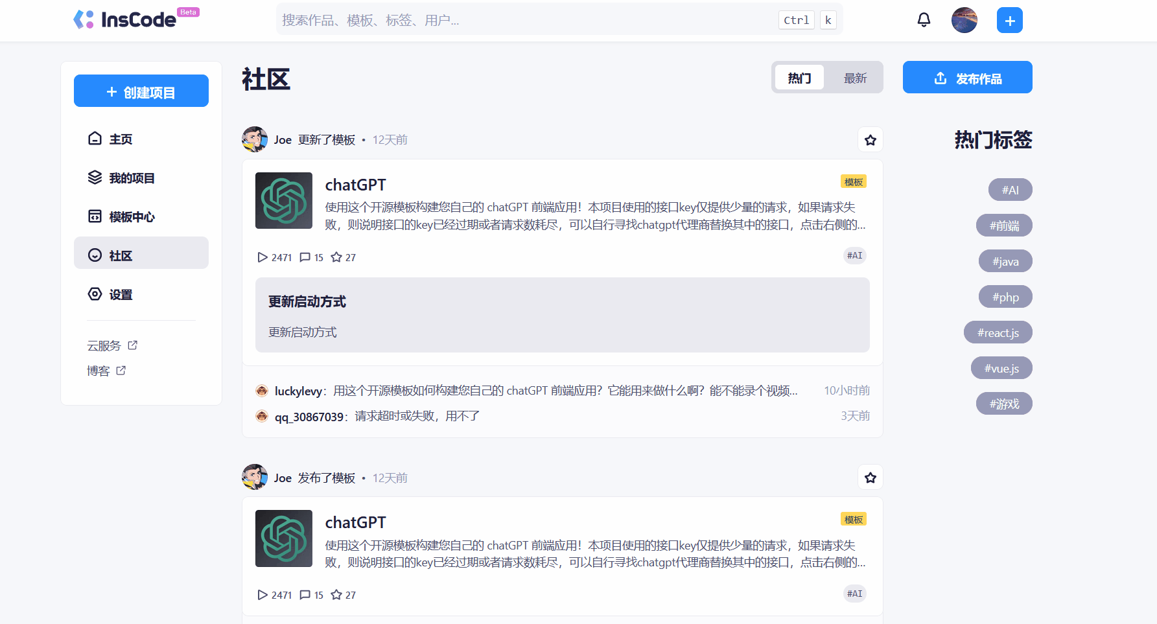This screenshot has height=624, width=1157.
Task: Click luckylevy's avatar icon
Action: tap(262, 391)
